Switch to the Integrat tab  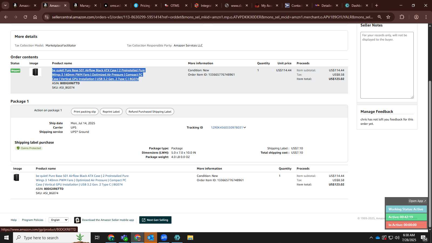[206, 5]
